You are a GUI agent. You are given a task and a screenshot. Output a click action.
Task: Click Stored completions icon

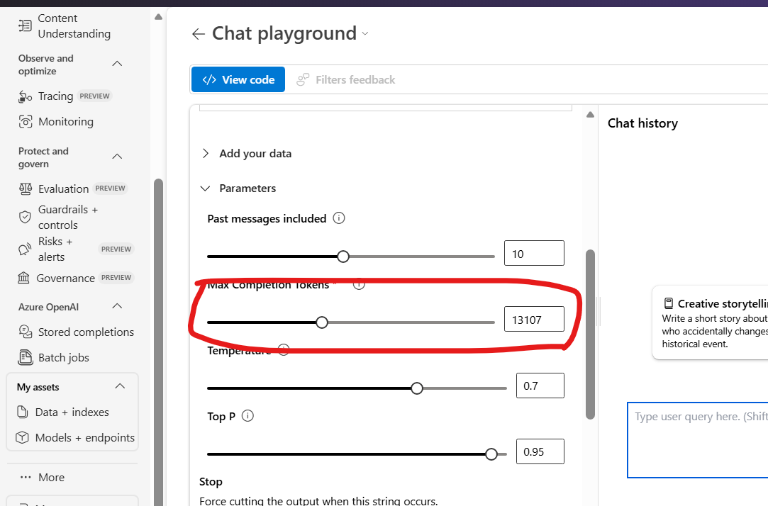25,332
